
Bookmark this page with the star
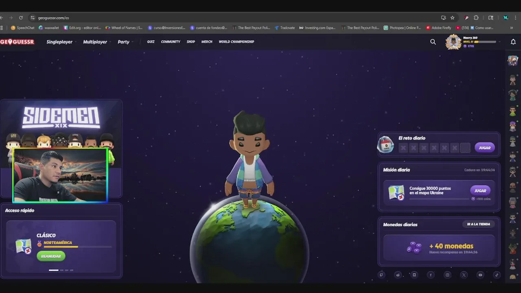pos(452,17)
